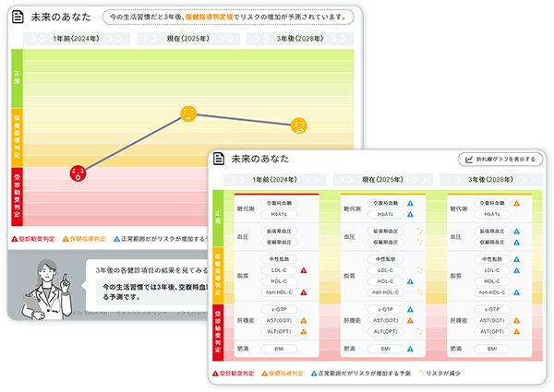Image resolution: width=554 pixels, height=392 pixels.
Task: Click blue triangle beside BMI in 2025 column
Action: (x=409, y=350)
